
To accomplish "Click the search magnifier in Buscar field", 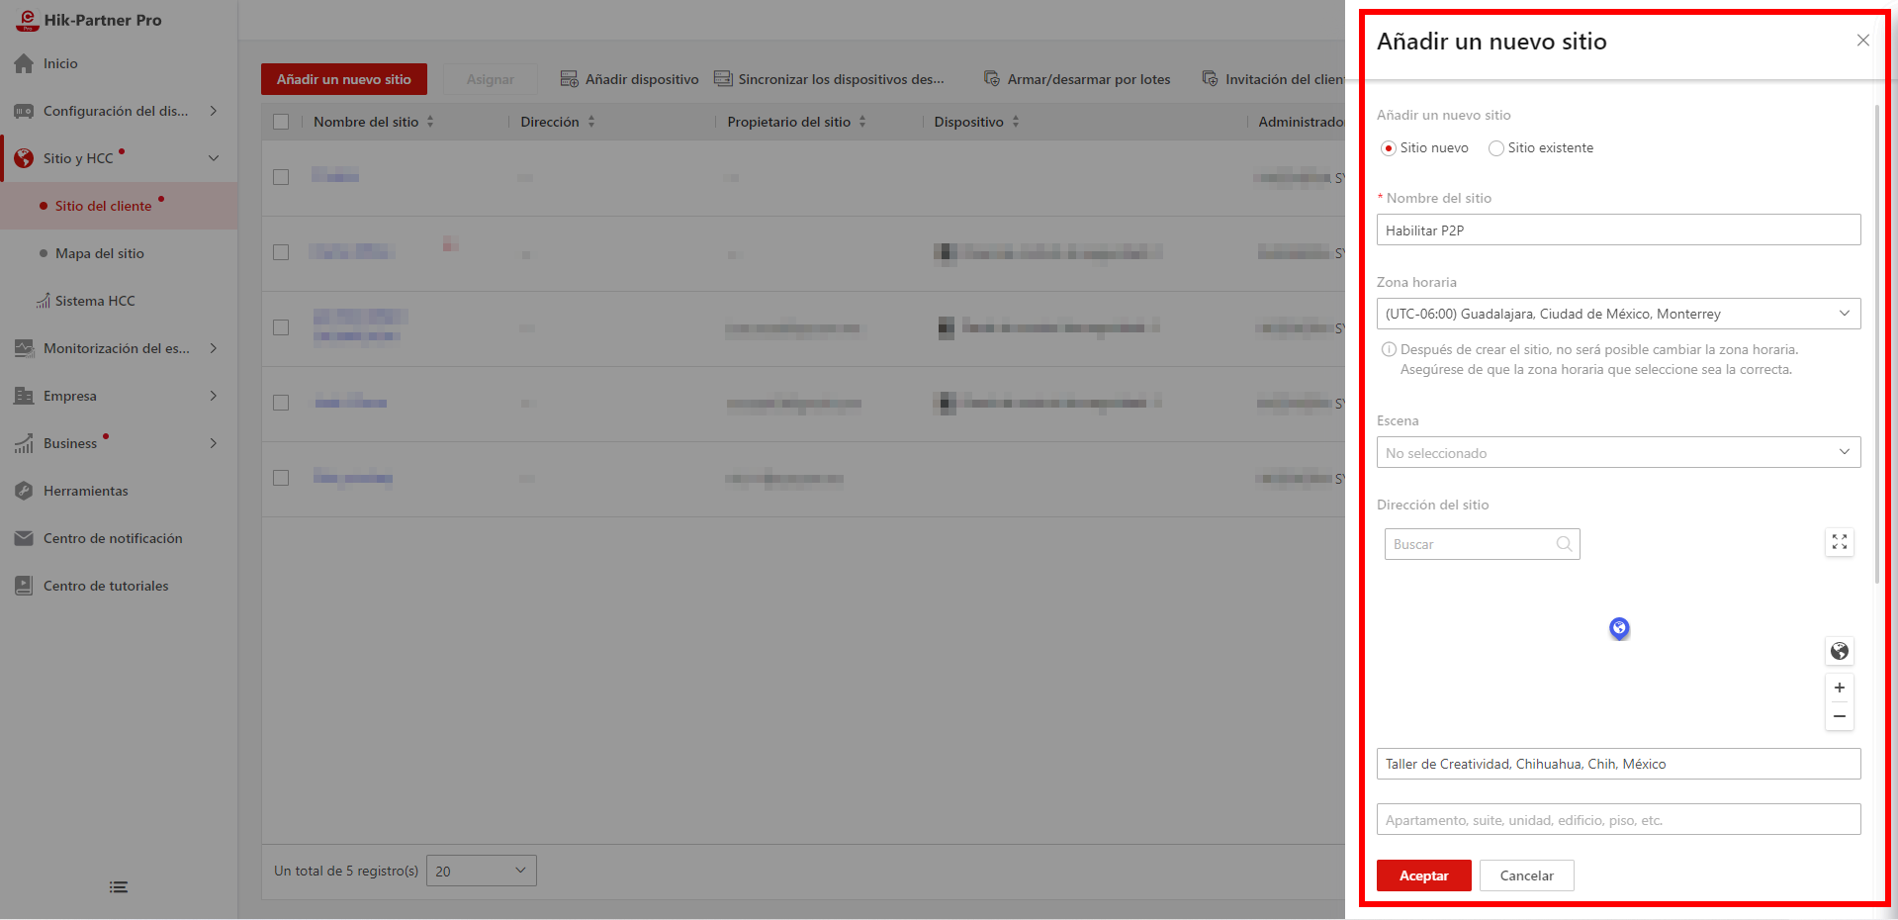I will (x=1564, y=544).
